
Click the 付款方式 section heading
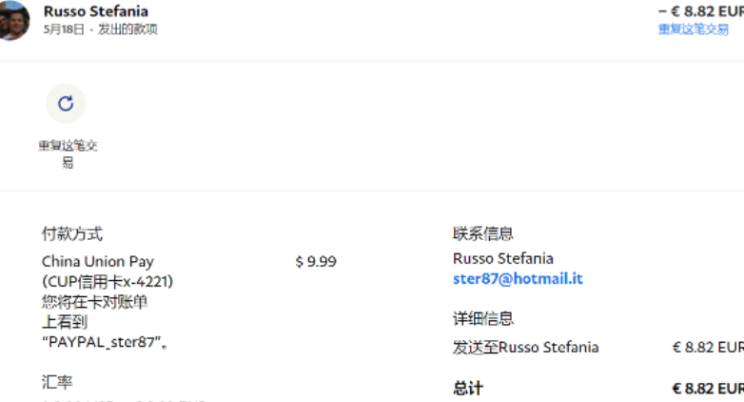(72, 233)
